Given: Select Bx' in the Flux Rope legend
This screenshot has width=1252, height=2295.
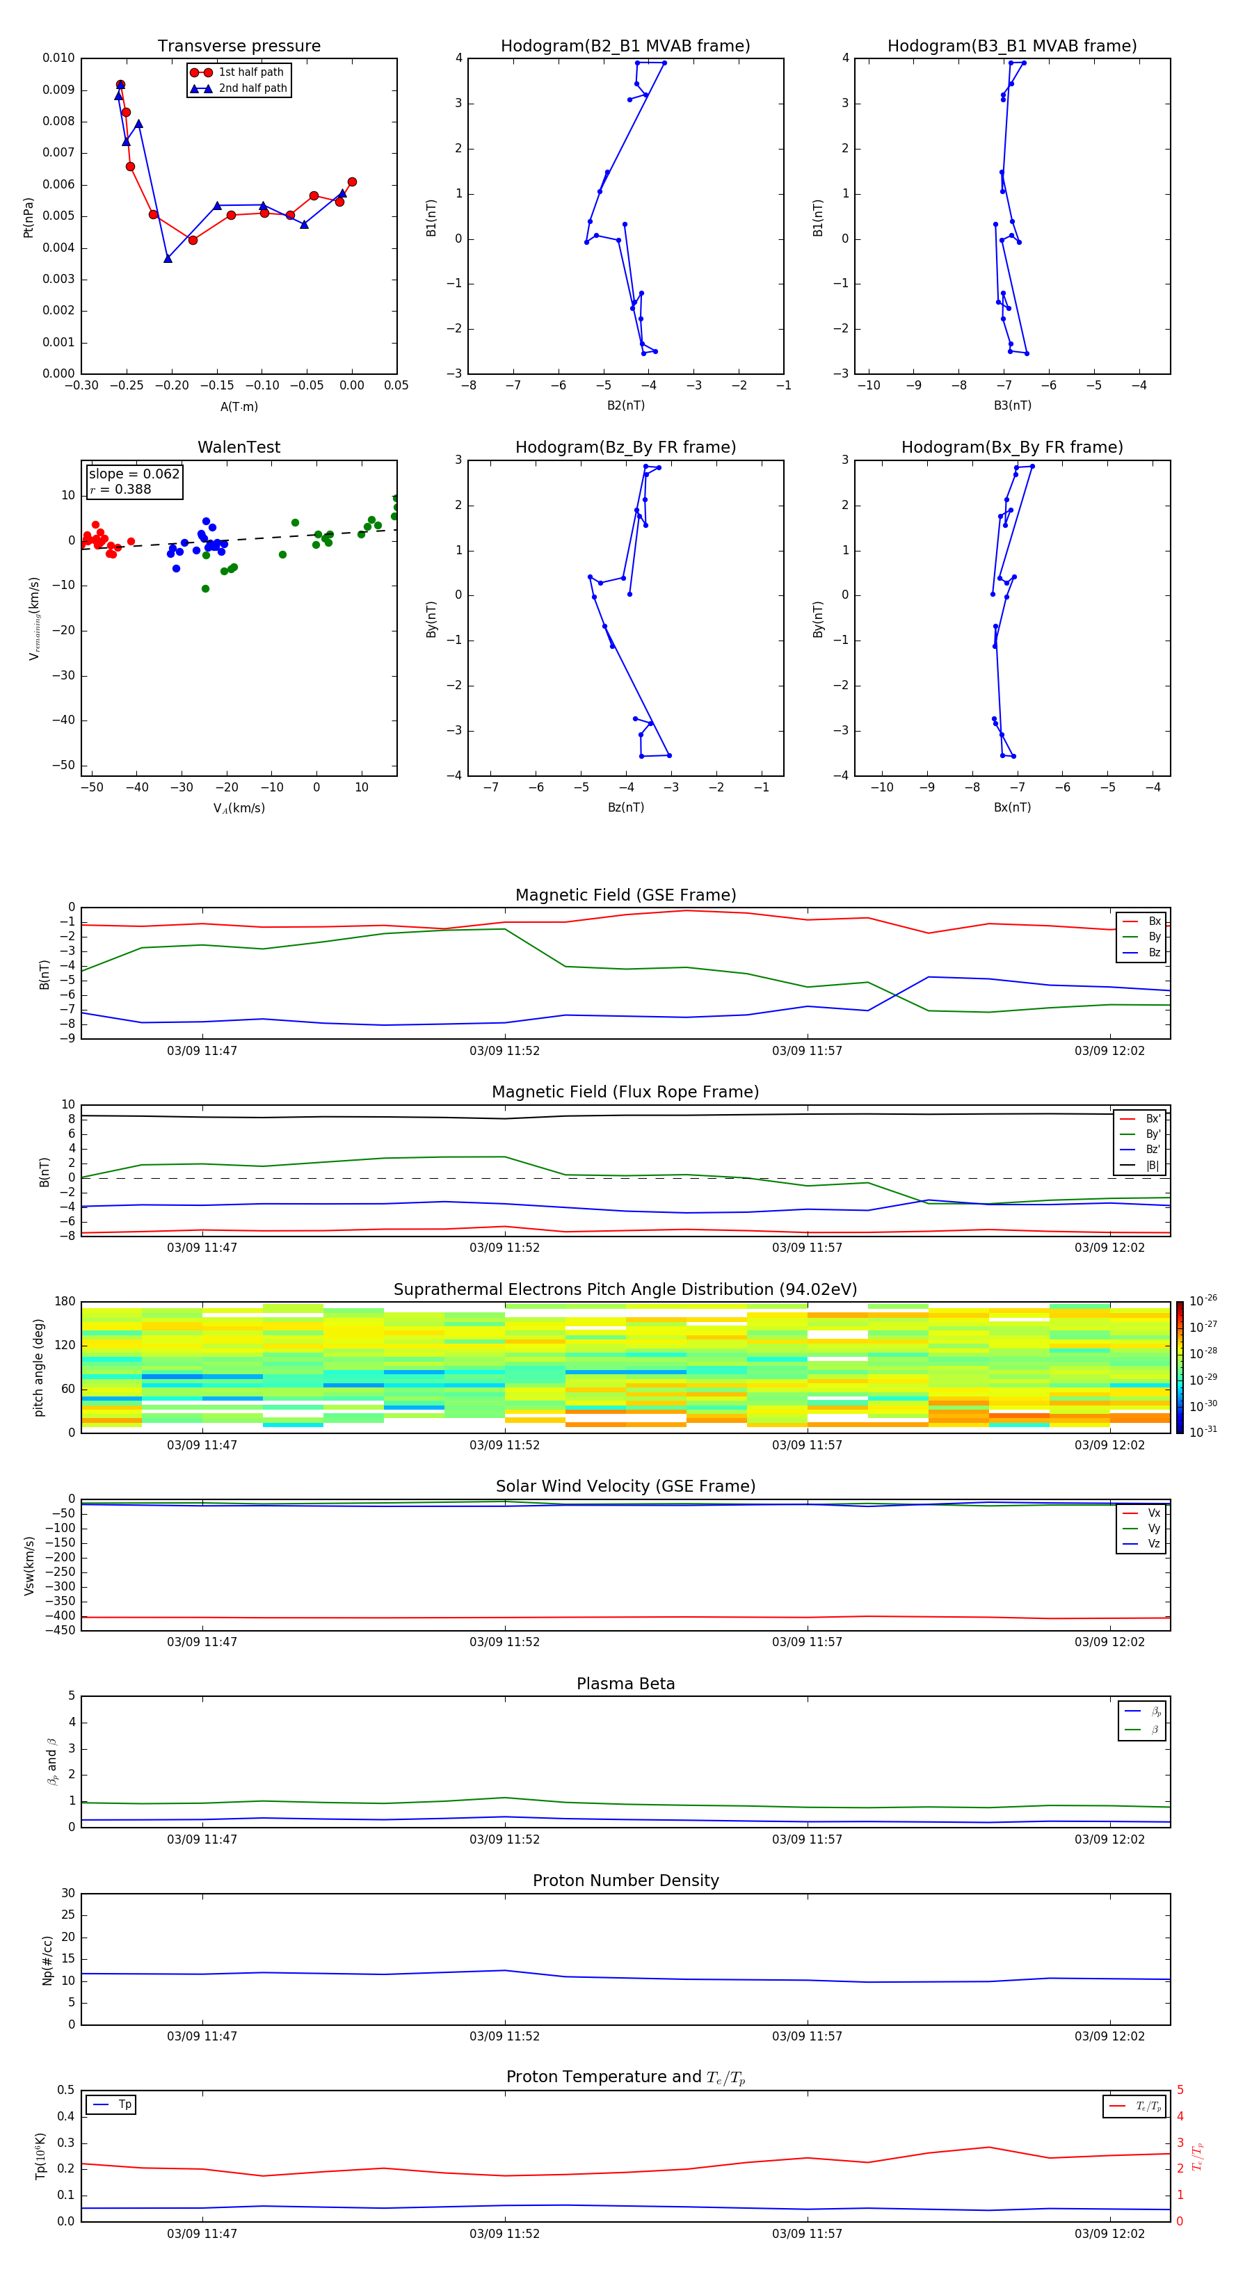Looking at the screenshot, I should click(1140, 1119).
